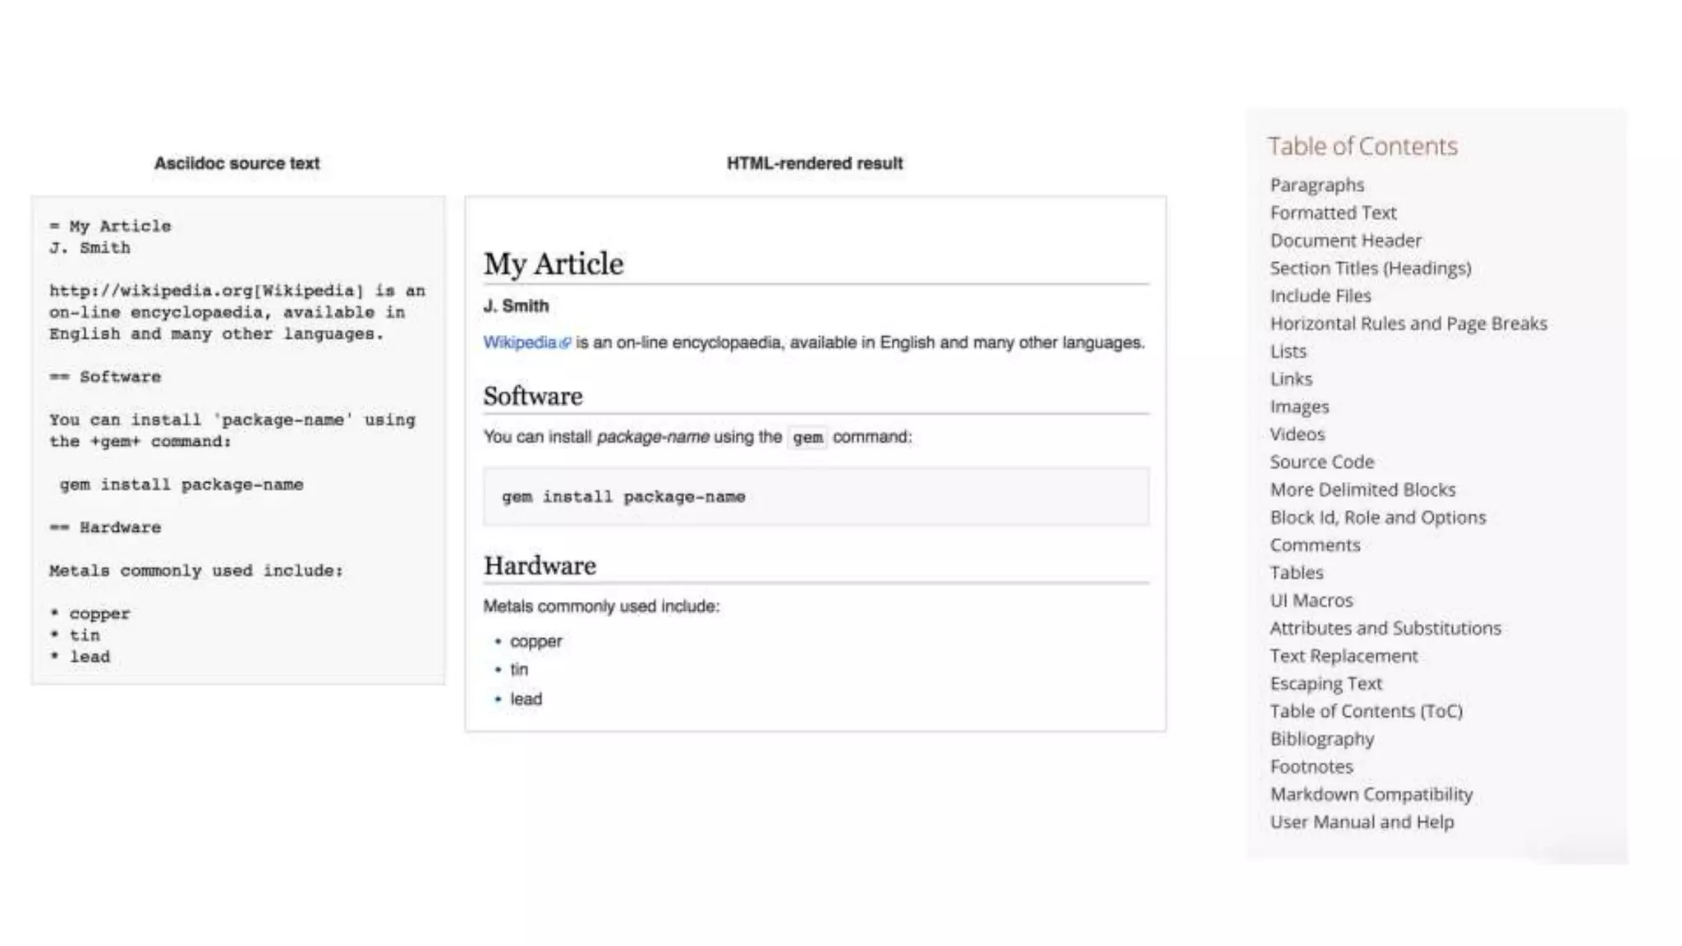Open the UI Macros entry
Viewport: 1682px width, 946px height.
click(x=1311, y=600)
